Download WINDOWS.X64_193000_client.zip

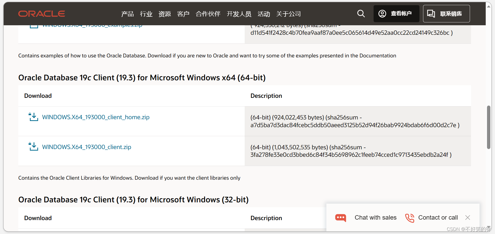pos(87,147)
